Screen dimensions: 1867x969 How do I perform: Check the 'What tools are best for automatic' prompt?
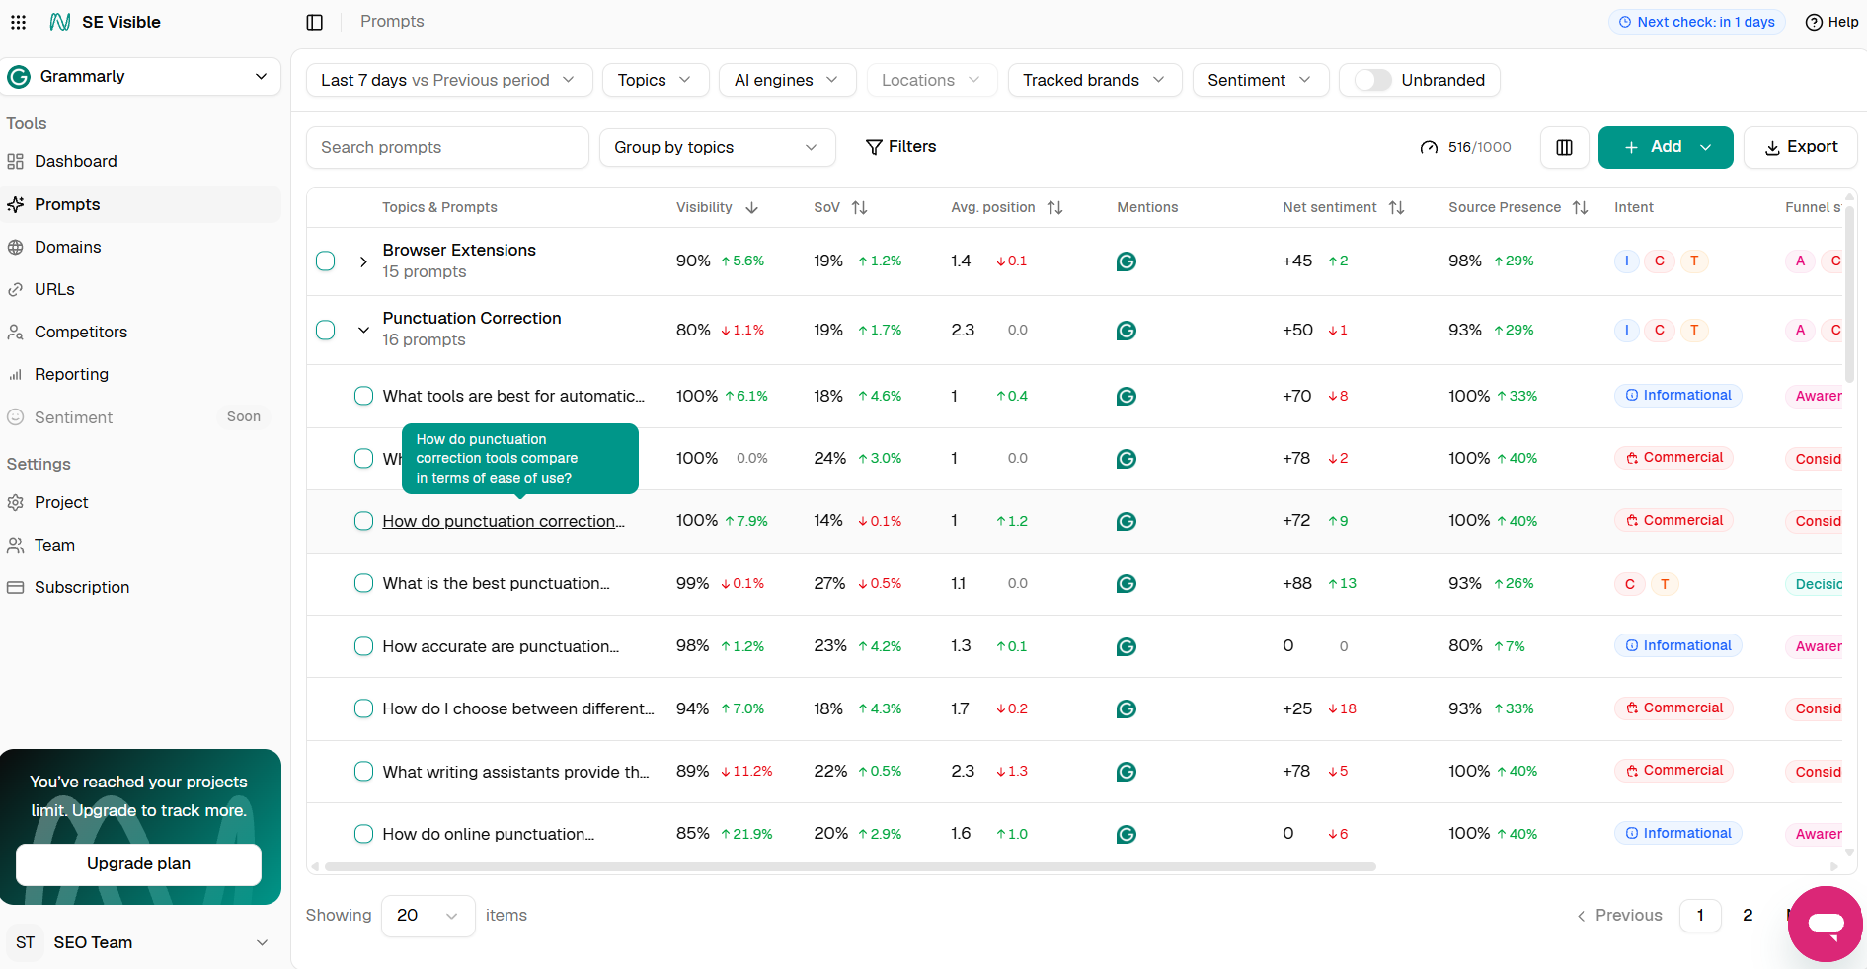click(363, 396)
